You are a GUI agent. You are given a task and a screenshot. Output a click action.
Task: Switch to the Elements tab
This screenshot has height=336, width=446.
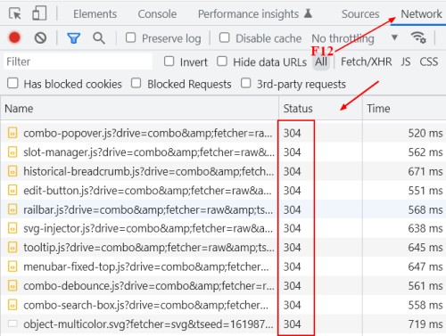(x=95, y=14)
